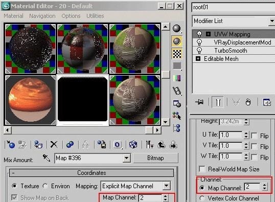Open Material menu
Viewport: 275px width, 202px height.
13,16
